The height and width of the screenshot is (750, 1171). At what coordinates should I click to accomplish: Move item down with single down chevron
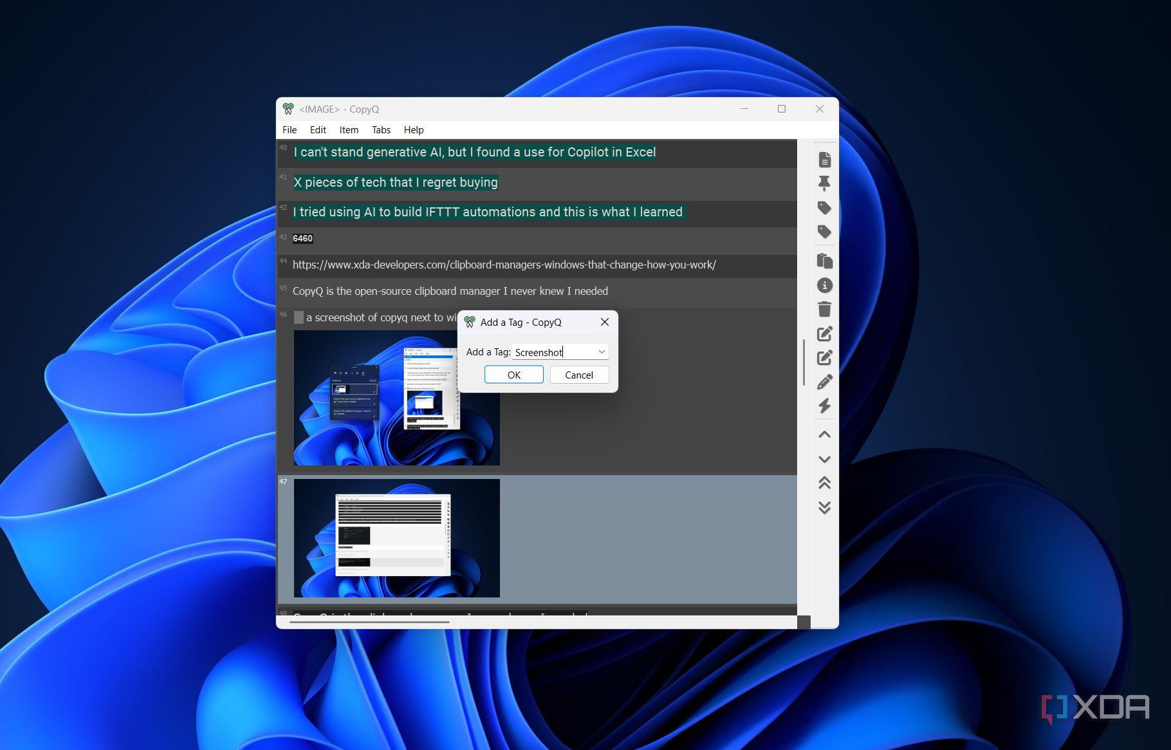(824, 459)
